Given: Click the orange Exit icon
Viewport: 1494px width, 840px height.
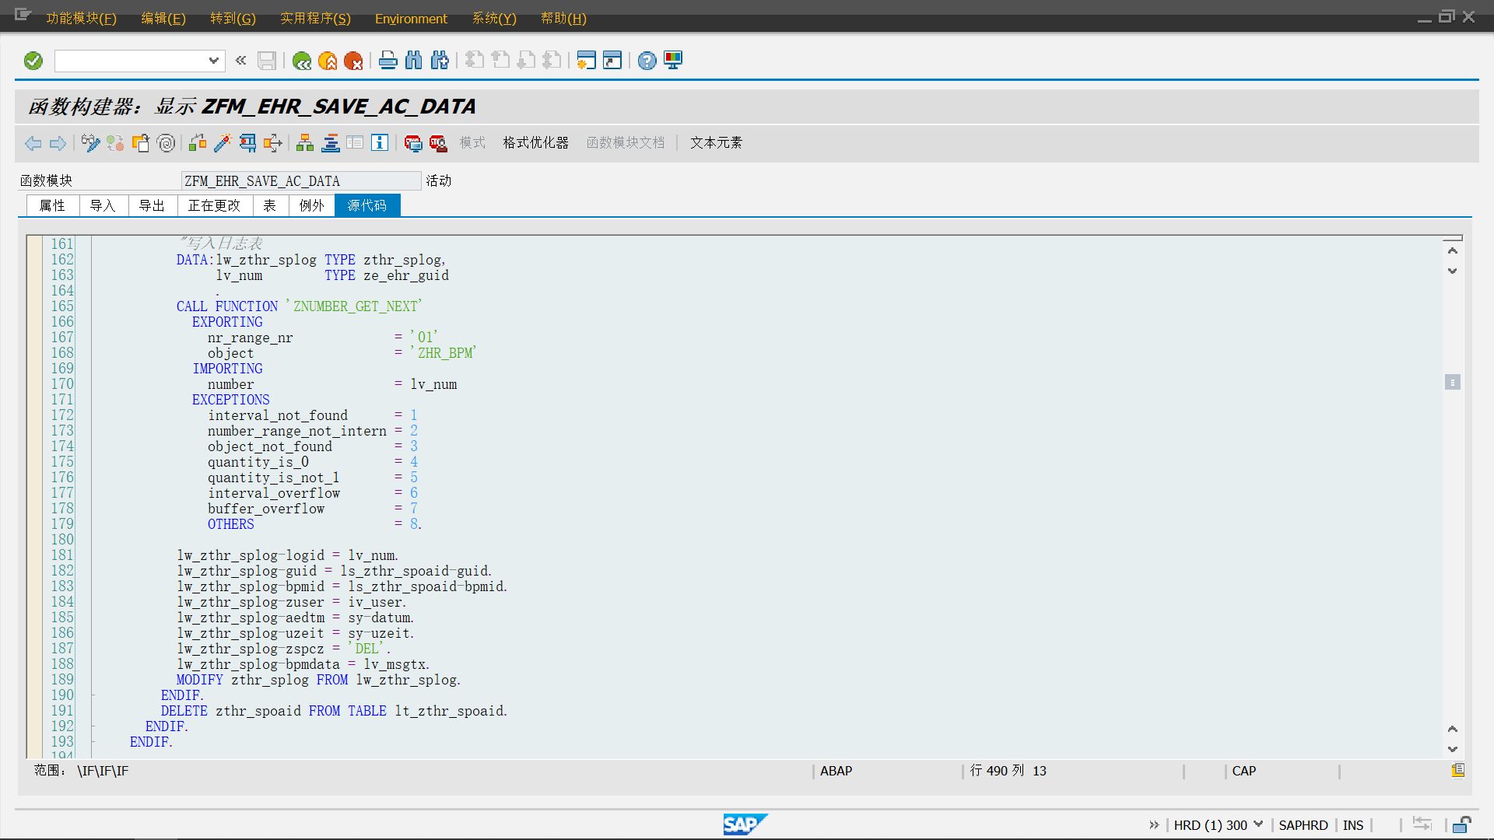Looking at the screenshot, I should tap(328, 61).
